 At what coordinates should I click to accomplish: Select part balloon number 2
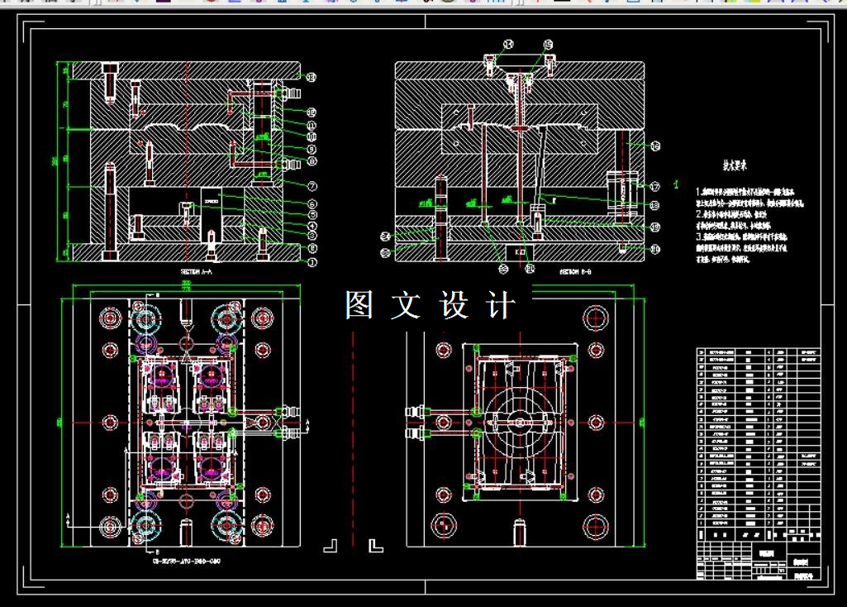pyautogui.click(x=312, y=248)
